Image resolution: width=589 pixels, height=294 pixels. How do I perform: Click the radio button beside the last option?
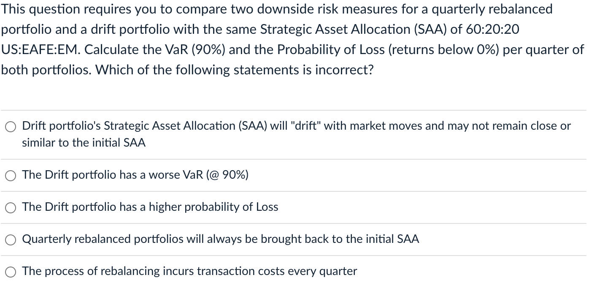pyautogui.click(x=10, y=272)
